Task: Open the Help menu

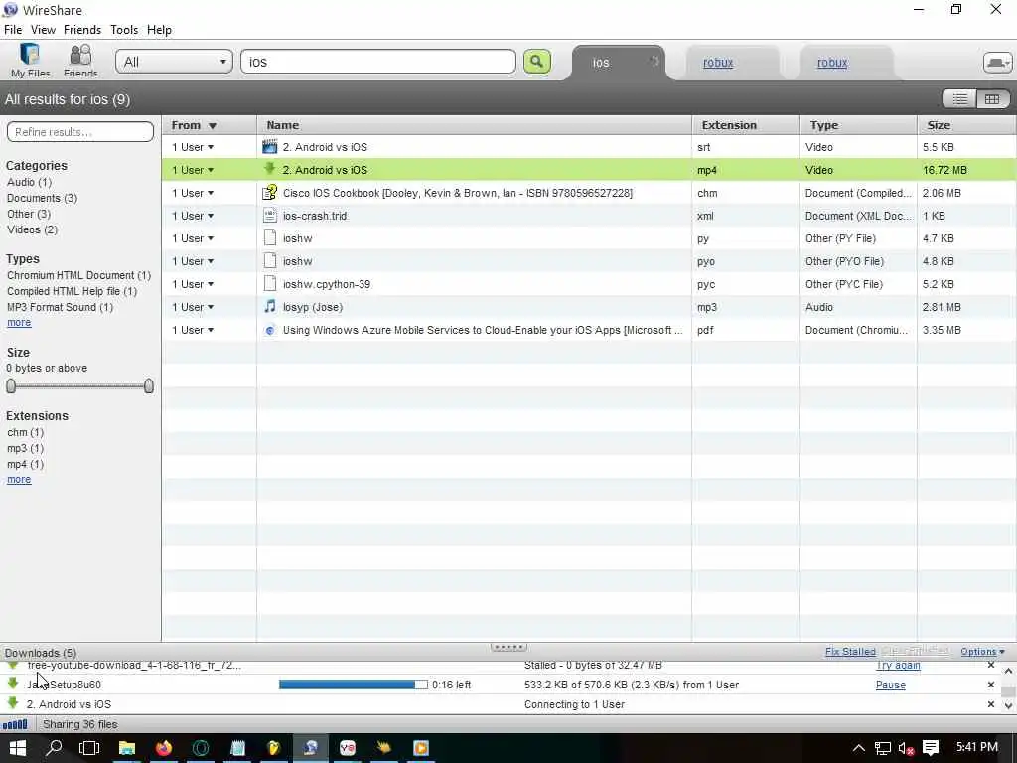Action: 159,30
